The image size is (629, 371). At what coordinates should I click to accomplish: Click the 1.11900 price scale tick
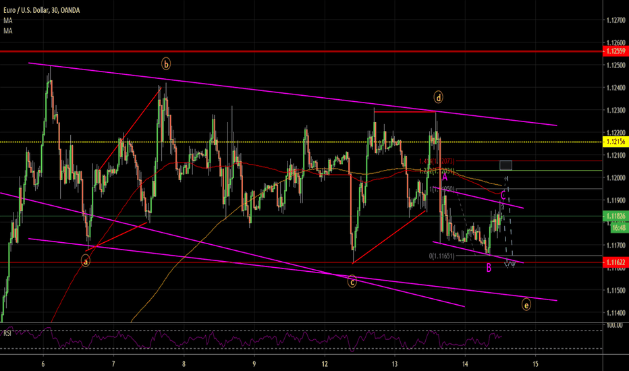[x=616, y=200]
